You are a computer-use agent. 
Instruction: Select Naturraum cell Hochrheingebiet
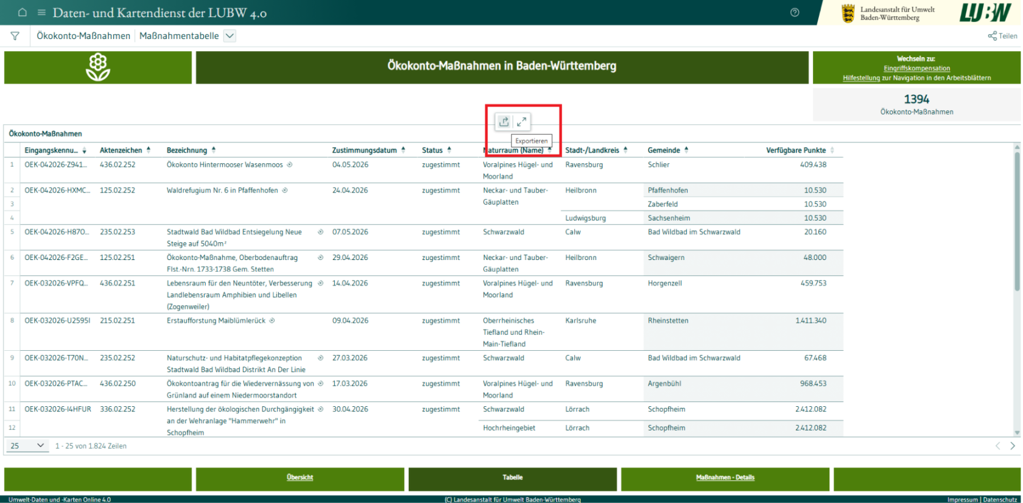pyautogui.click(x=509, y=428)
